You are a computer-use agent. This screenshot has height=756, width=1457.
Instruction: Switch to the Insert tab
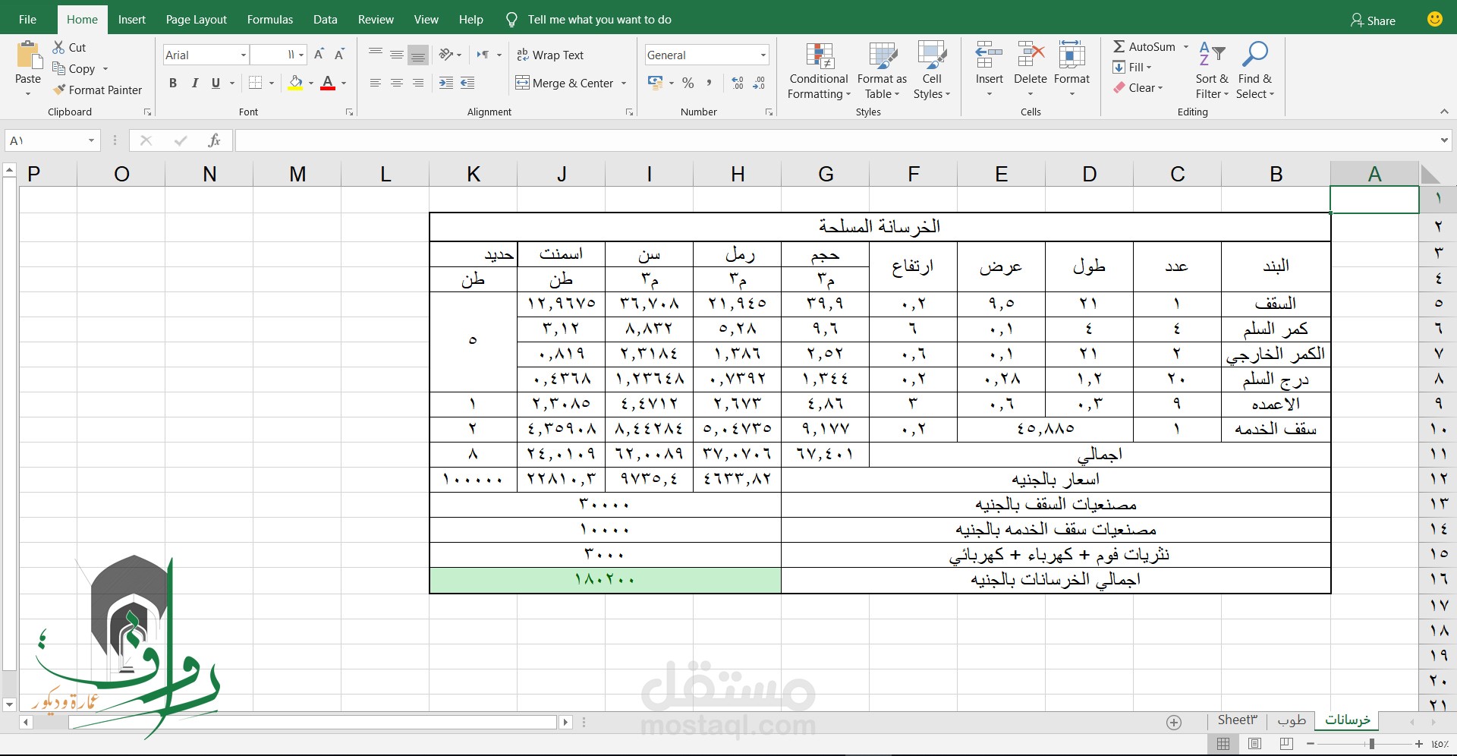132,20
